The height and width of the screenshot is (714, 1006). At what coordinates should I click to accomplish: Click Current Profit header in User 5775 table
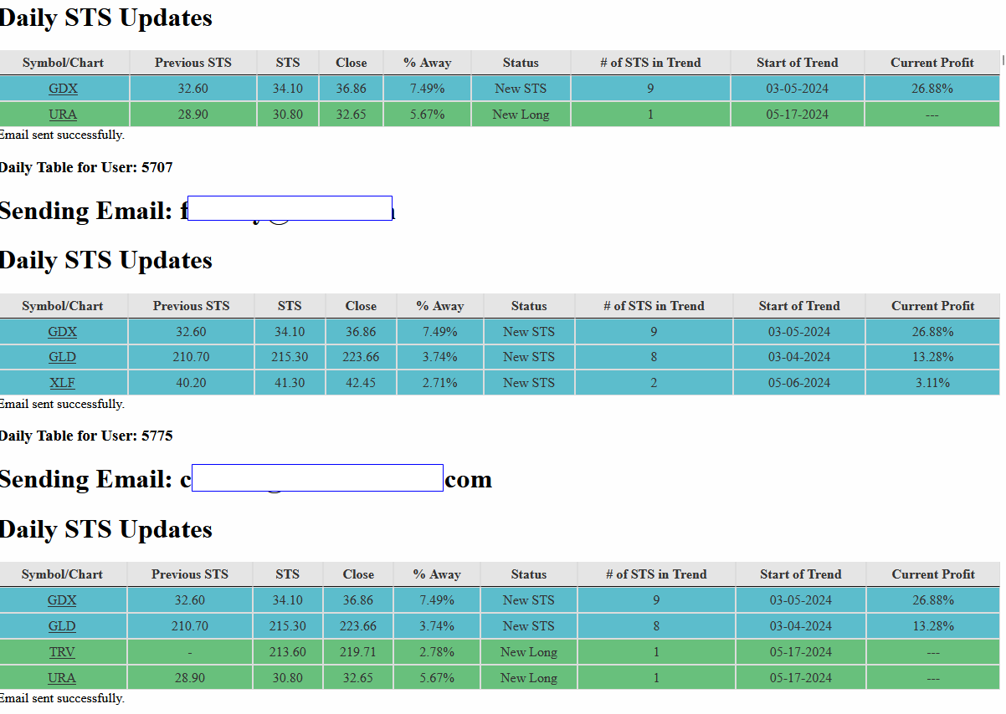pos(933,574)
